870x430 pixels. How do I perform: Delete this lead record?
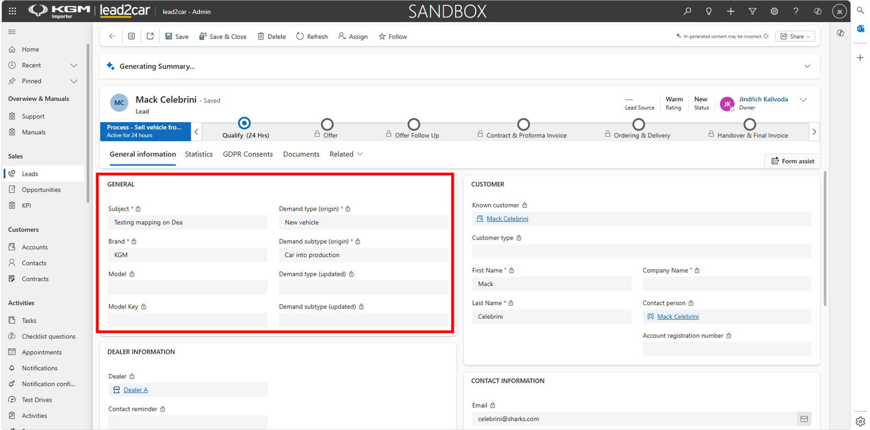click(271, 36)
